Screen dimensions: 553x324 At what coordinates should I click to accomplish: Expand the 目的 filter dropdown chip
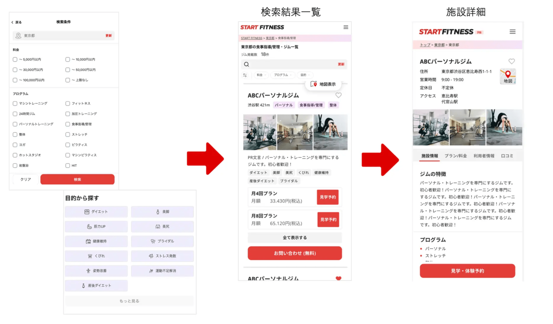pyautogui.click(x=305, y=75)
